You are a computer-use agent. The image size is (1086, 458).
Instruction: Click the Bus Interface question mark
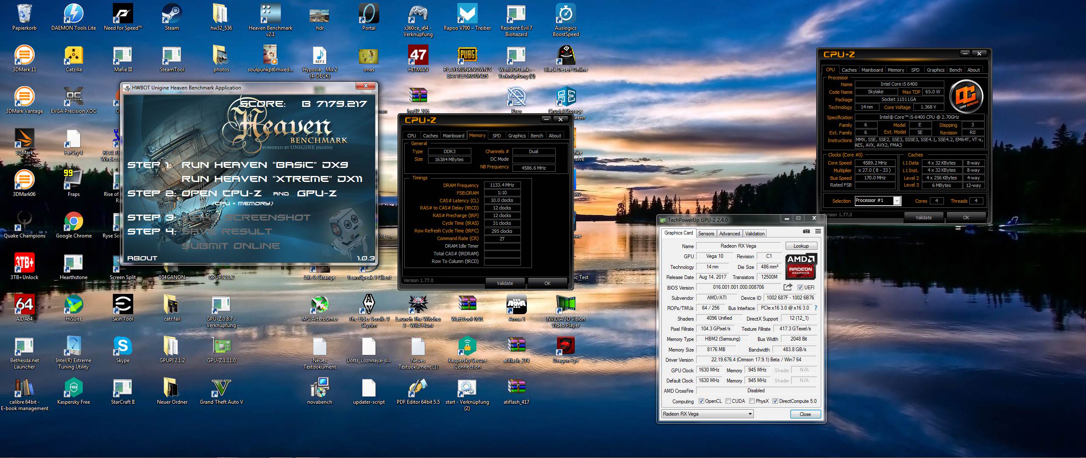point(815,308)
